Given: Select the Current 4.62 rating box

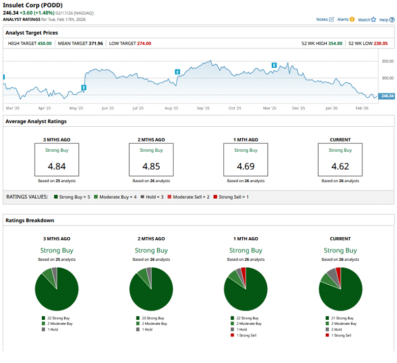Looking at the screenshot, I should click(340, 159).
